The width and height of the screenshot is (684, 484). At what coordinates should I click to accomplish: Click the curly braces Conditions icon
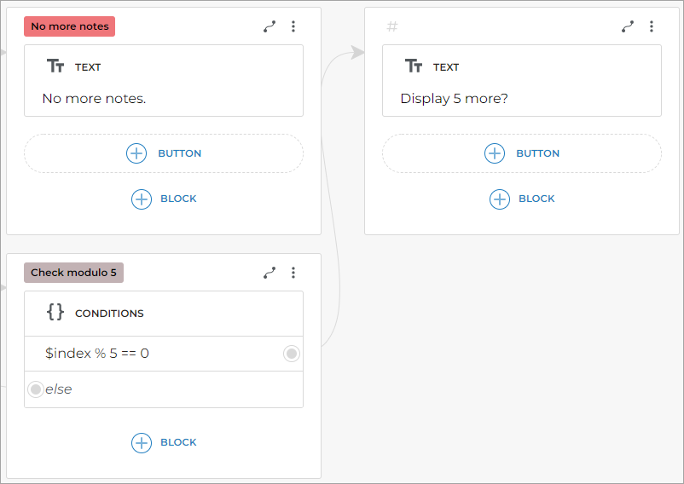(55, 313)
